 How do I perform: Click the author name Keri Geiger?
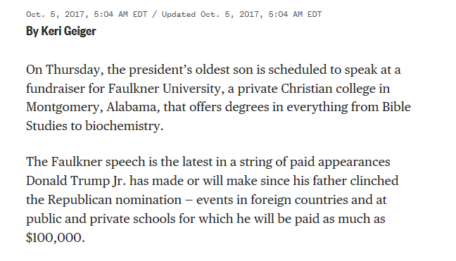pos(68,31)
